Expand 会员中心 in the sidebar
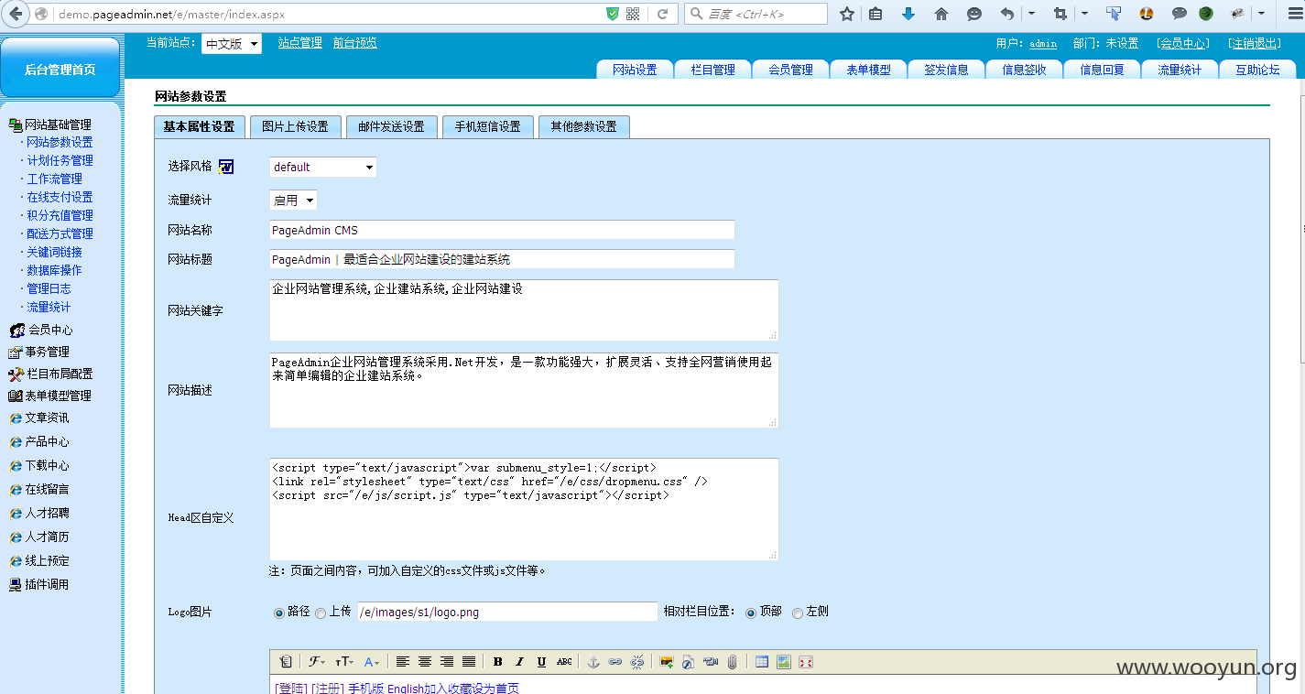Viewport: 1305px width, 694px height. pos(49,330)
